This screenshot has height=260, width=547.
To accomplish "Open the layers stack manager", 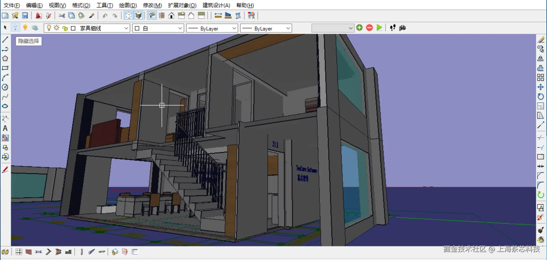I will tap(35, 28).
